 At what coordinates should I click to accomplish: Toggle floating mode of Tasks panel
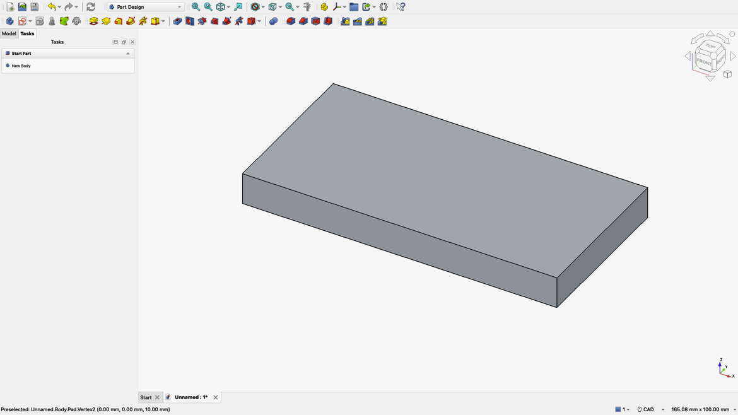pyautogui.click(x=124, y=42)
